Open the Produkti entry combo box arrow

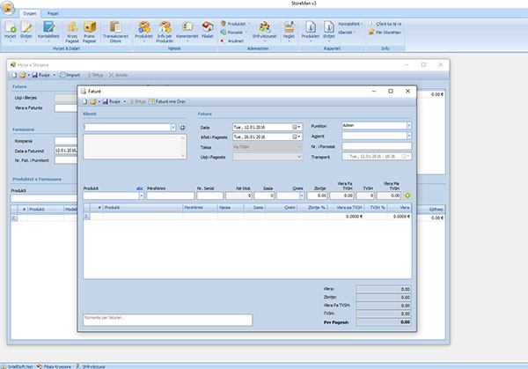pyautogui.click(x=142, y=196)
